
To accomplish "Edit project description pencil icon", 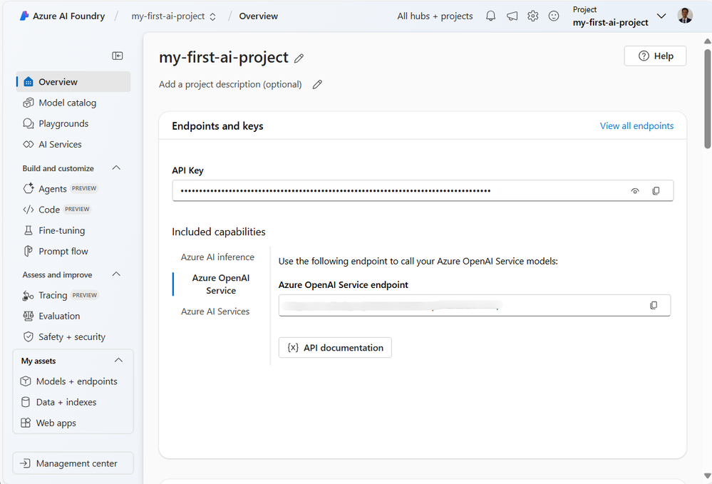I will [317, 84].
